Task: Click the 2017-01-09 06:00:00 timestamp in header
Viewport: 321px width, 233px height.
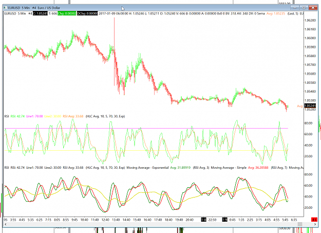Action: coord(114,13)
